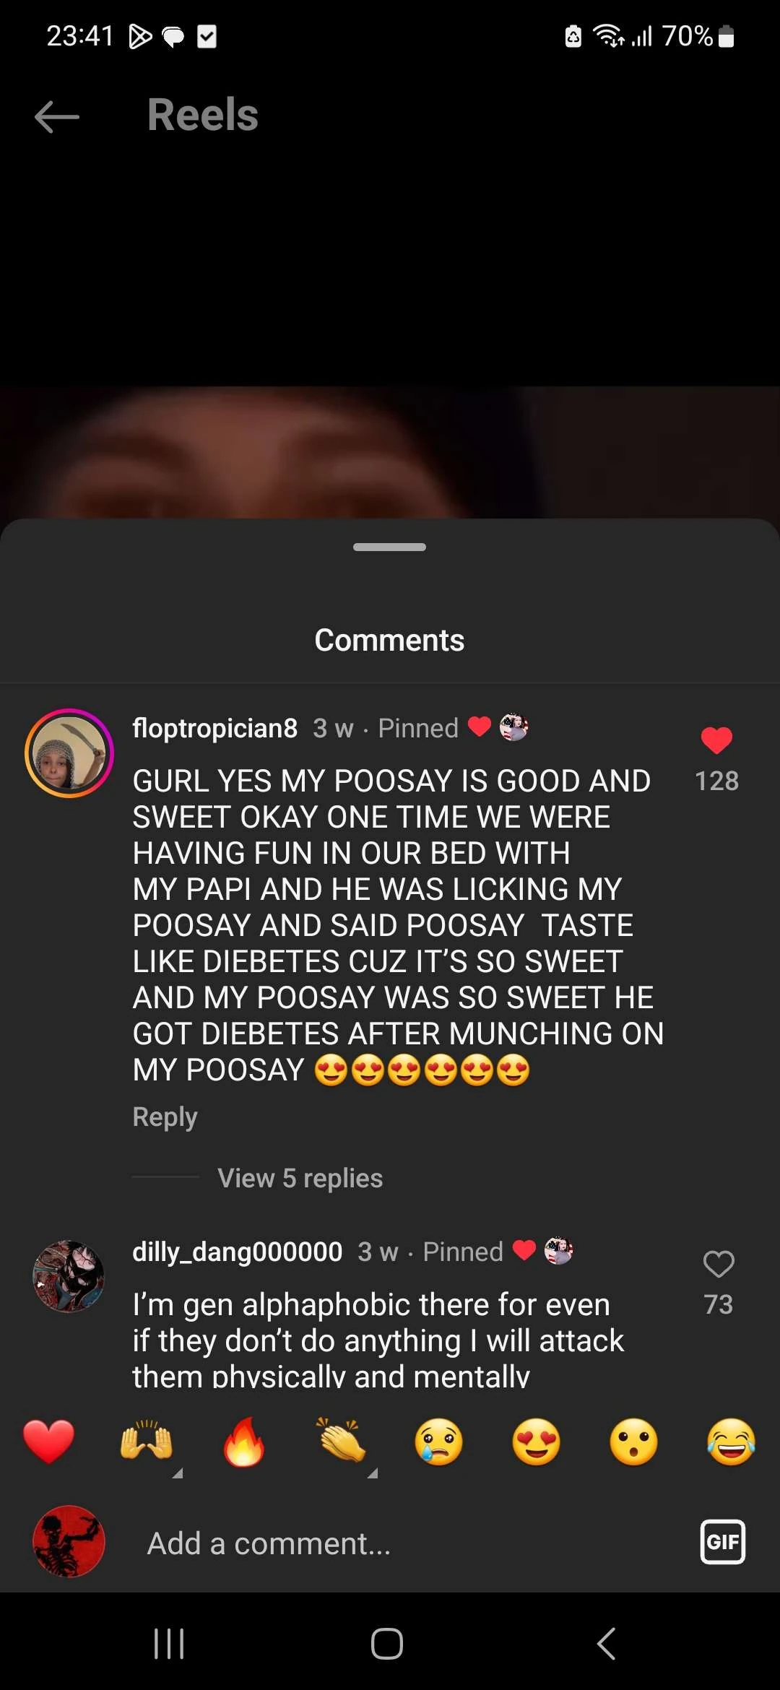This screenshot has width=780, height=1690.
Task: Tap the comments sheet drag handle
Action: (389, 547)
